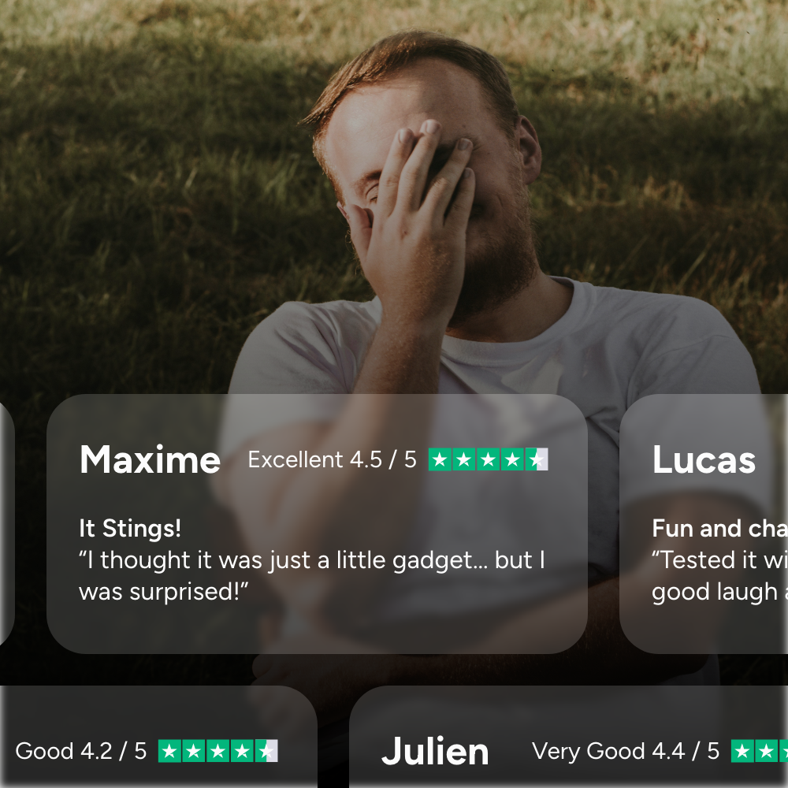This screenshot has width=788, height=788.
Task: Click the half-filled fifth star of Maxime's rating
Action: [536, 459]
